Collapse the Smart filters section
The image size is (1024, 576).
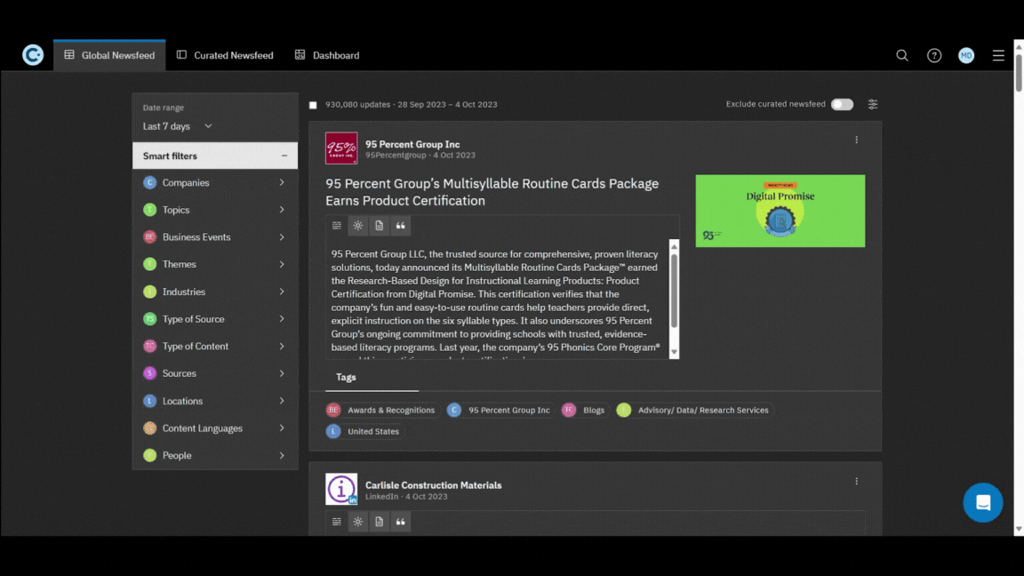[284, 156]
